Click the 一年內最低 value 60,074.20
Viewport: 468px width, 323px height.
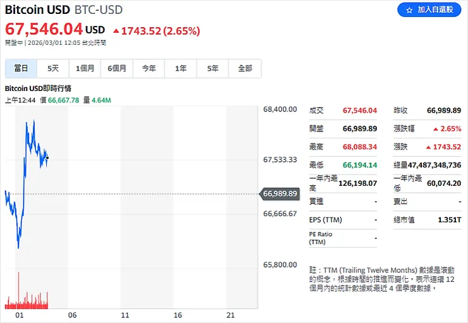444,183
